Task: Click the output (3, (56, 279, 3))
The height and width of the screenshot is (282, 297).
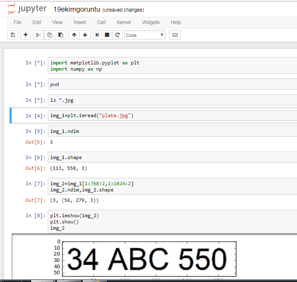Action: [x=74, y=200]
